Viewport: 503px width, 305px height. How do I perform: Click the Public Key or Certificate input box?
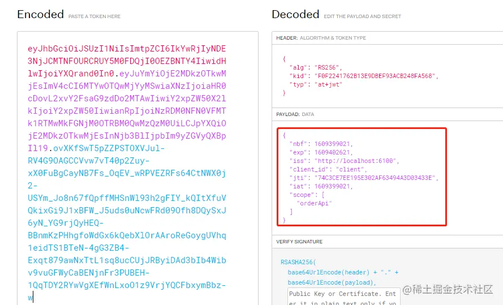point(343,297)
